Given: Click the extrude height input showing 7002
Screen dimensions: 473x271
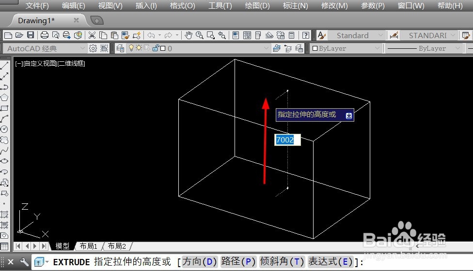Looking at the screenshot, I should 287,140.
